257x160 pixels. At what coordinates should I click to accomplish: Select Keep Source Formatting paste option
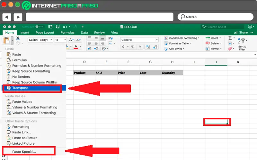click(x=31, y=71)
